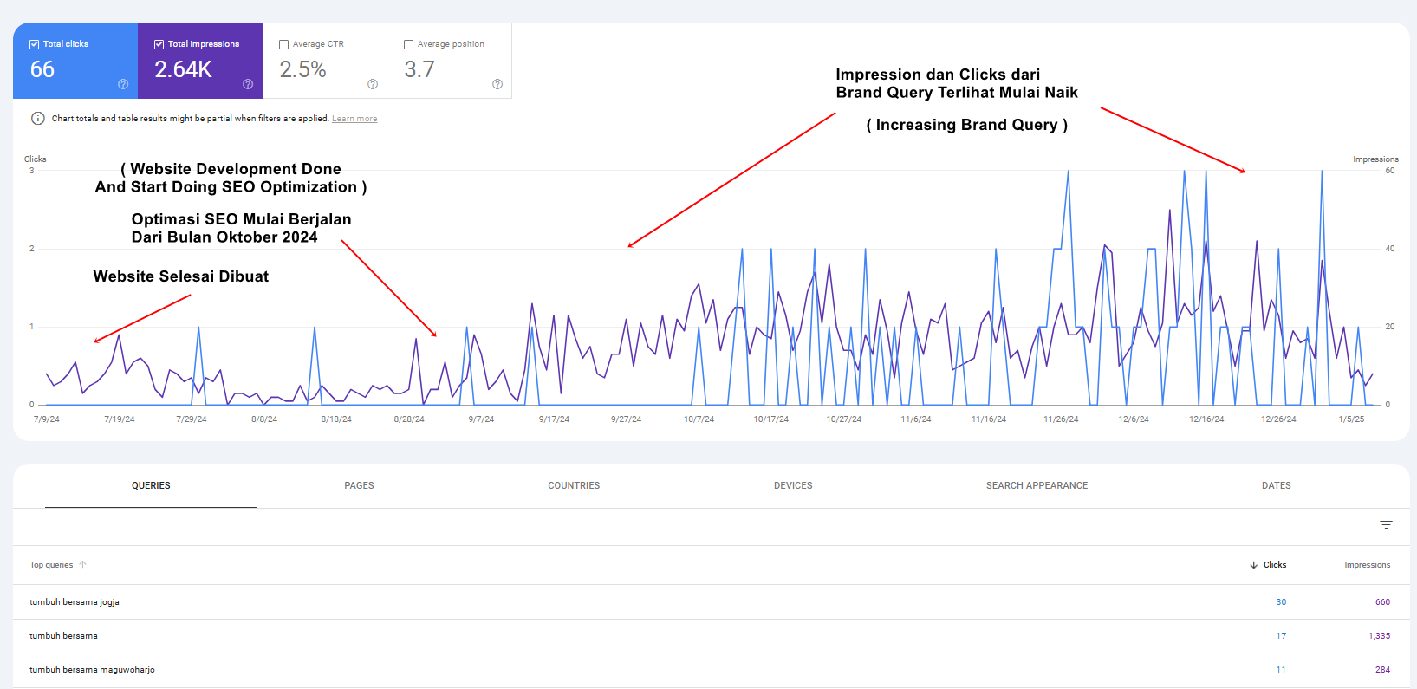The width and height of the screenshot is (1417, 689).
Task: Click the Impressions axis title on the chart
Action: click(1375, 159)
